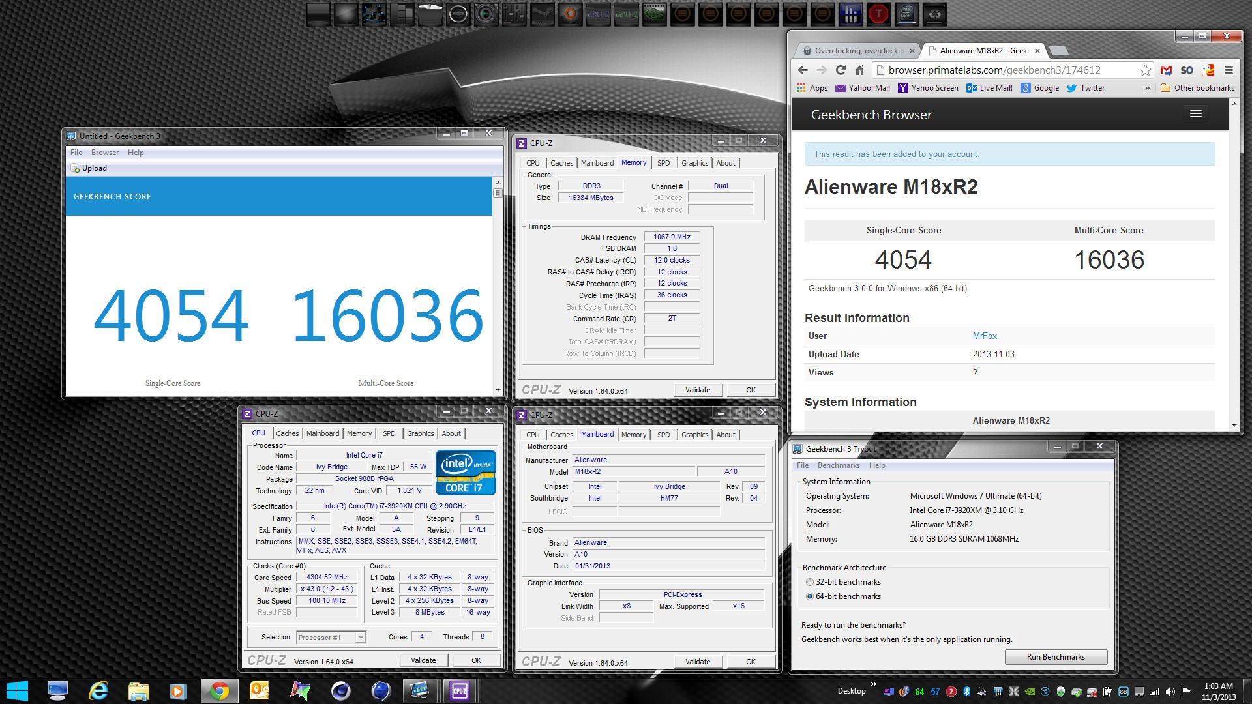Switch to the Overclocking Chrome tab
This screenshot has width=1252, height=704.
(x=858, y=51)
